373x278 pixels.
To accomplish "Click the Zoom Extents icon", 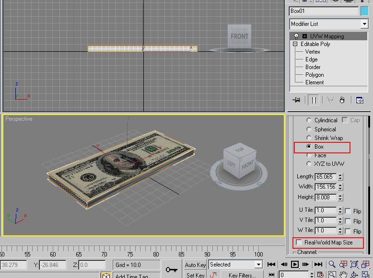I will (x=354, y=264).
